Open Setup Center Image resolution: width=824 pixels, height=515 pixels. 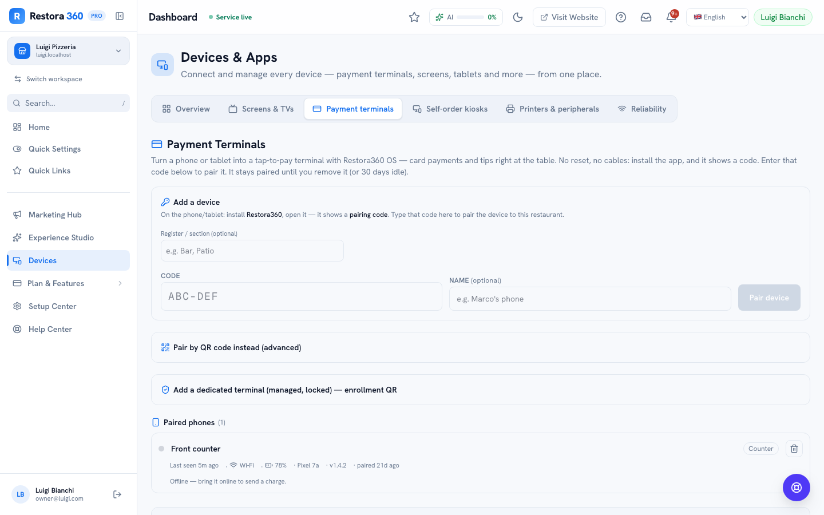(x=68, y=306)
